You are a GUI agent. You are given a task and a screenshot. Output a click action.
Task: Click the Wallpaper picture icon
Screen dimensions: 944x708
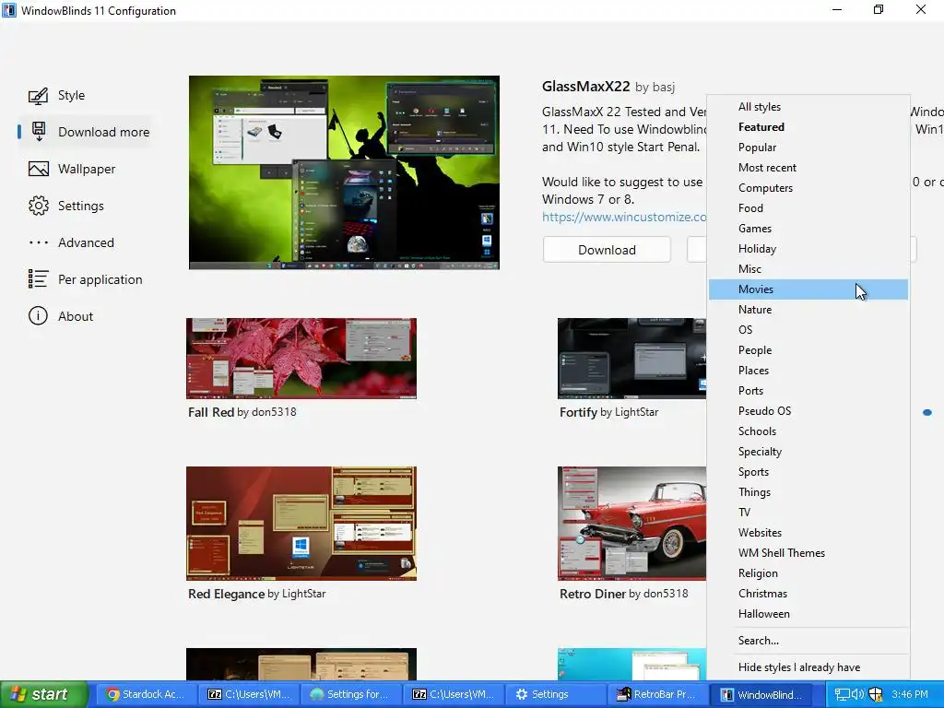click(x=39, y=170)
